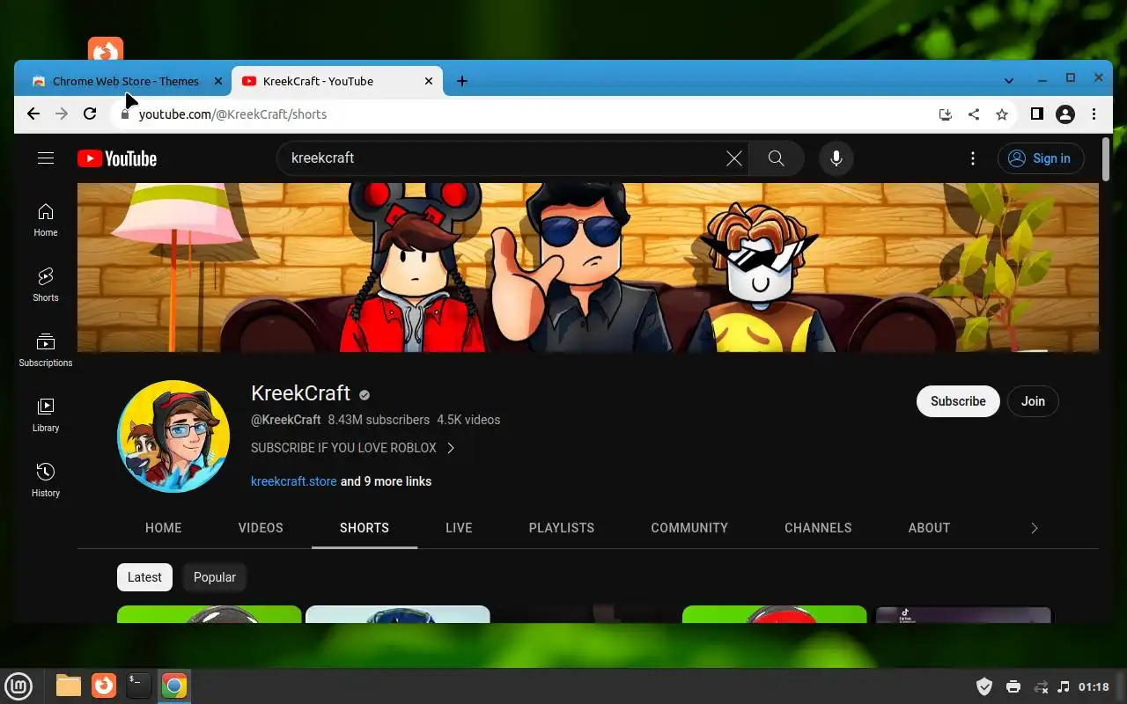Screen dimensions: 1127x704
Task: Open the Chrome three-dot menu
Action: point(1094,114)
